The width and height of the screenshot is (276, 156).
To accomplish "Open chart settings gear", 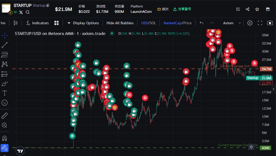I will tap(250, 23).
